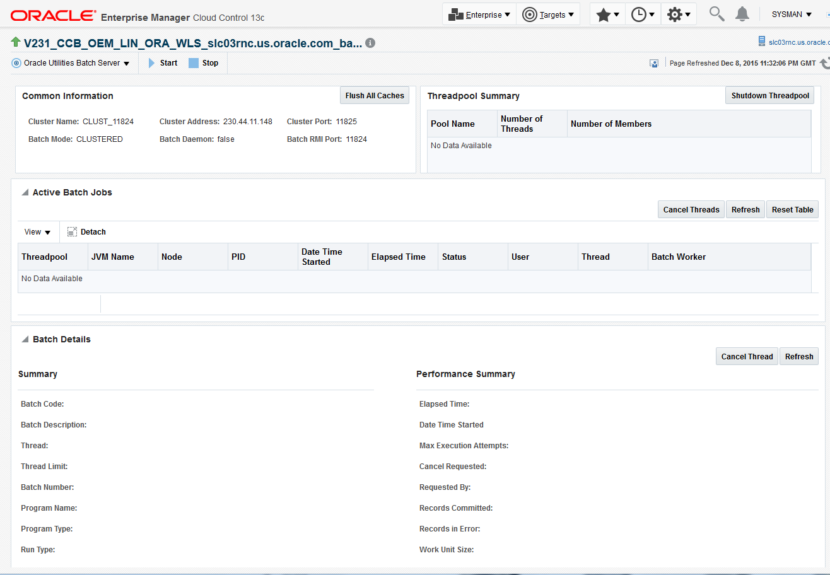Collapse the Active Batch Jobs section
The image size is (830, 575).
(25, 192)
